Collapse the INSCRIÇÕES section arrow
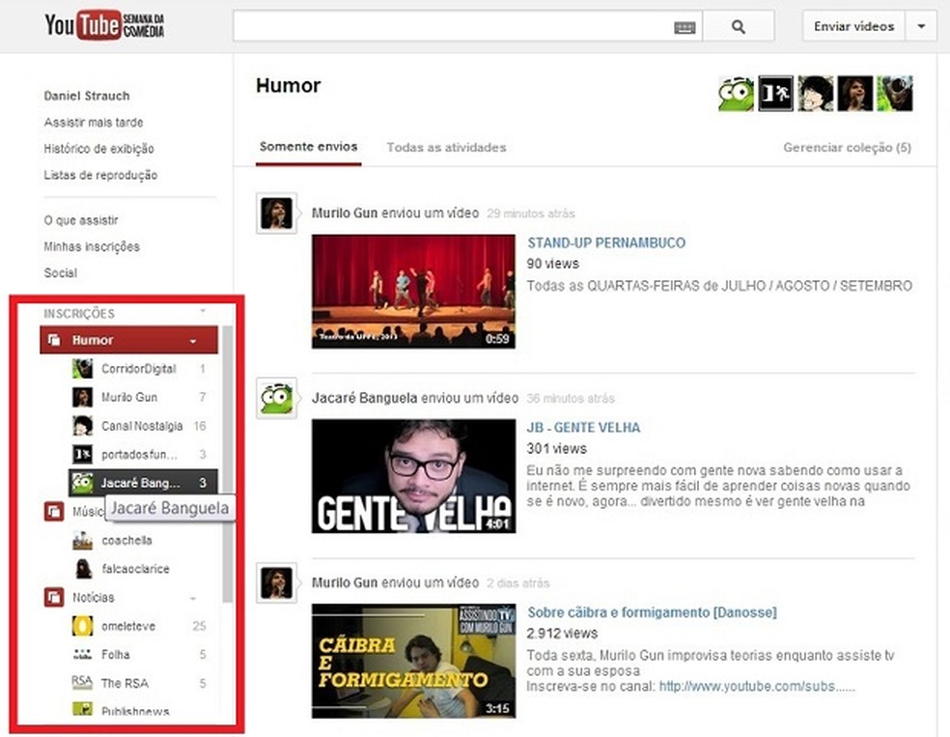The width and height of the screenshot is (950, 737). tap(203, 312)
